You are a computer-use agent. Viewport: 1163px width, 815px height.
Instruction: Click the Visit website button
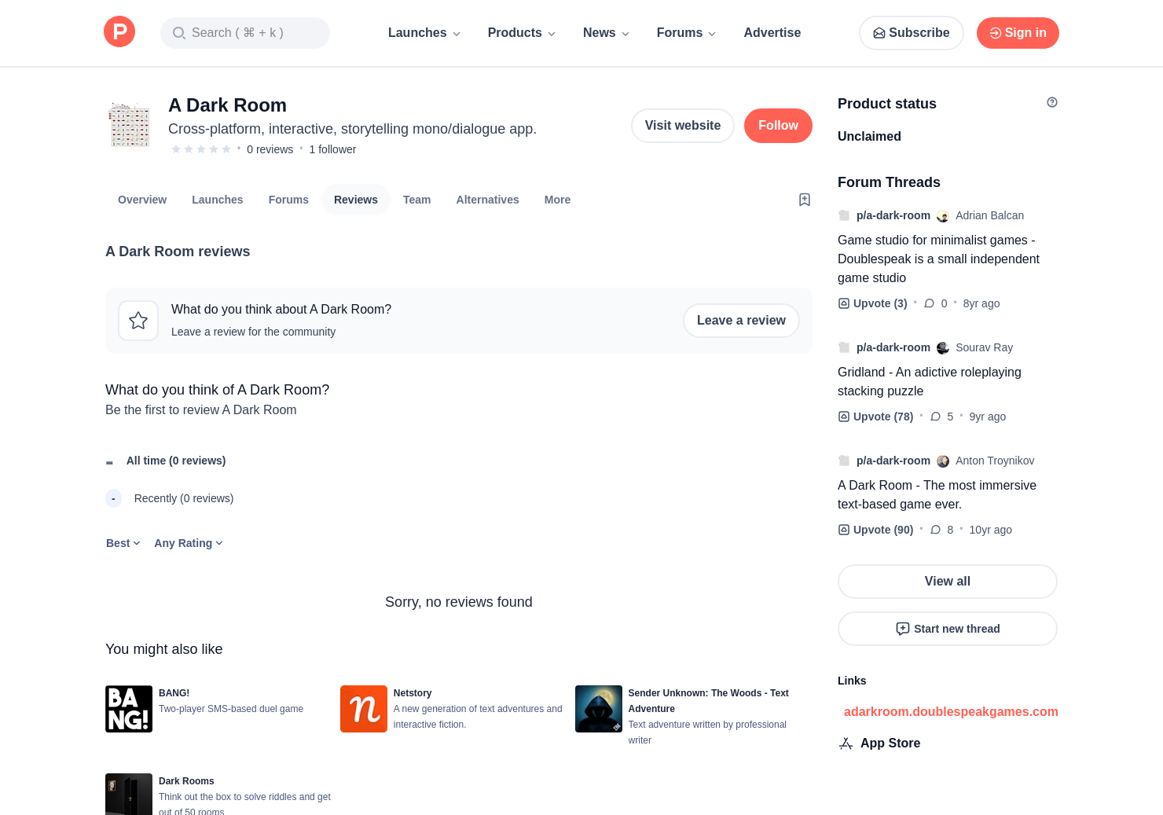pyautogui.click(x=683, y=126)
